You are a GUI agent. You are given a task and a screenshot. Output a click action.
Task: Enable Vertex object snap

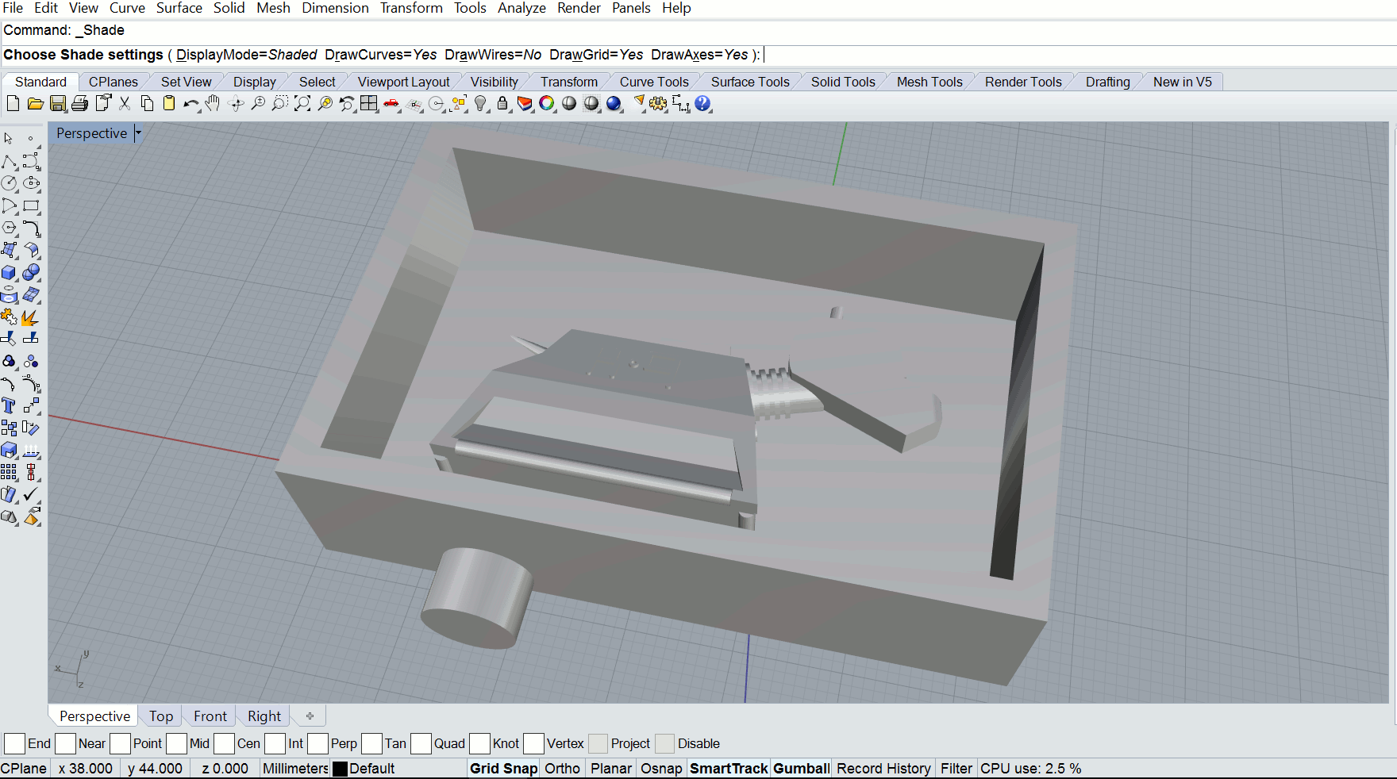point(533,743)
